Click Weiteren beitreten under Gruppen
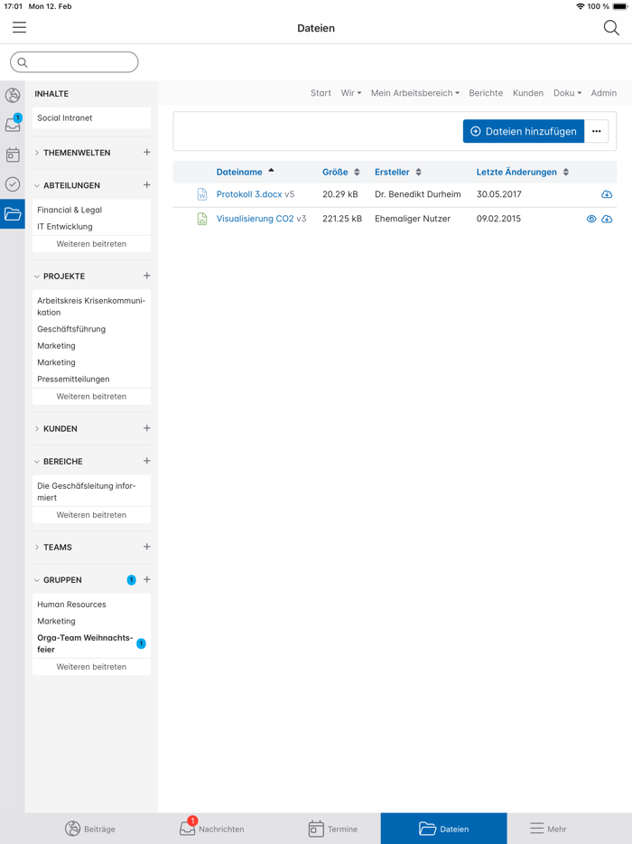Viewport: 632px width, 844px height. (91, 666)
